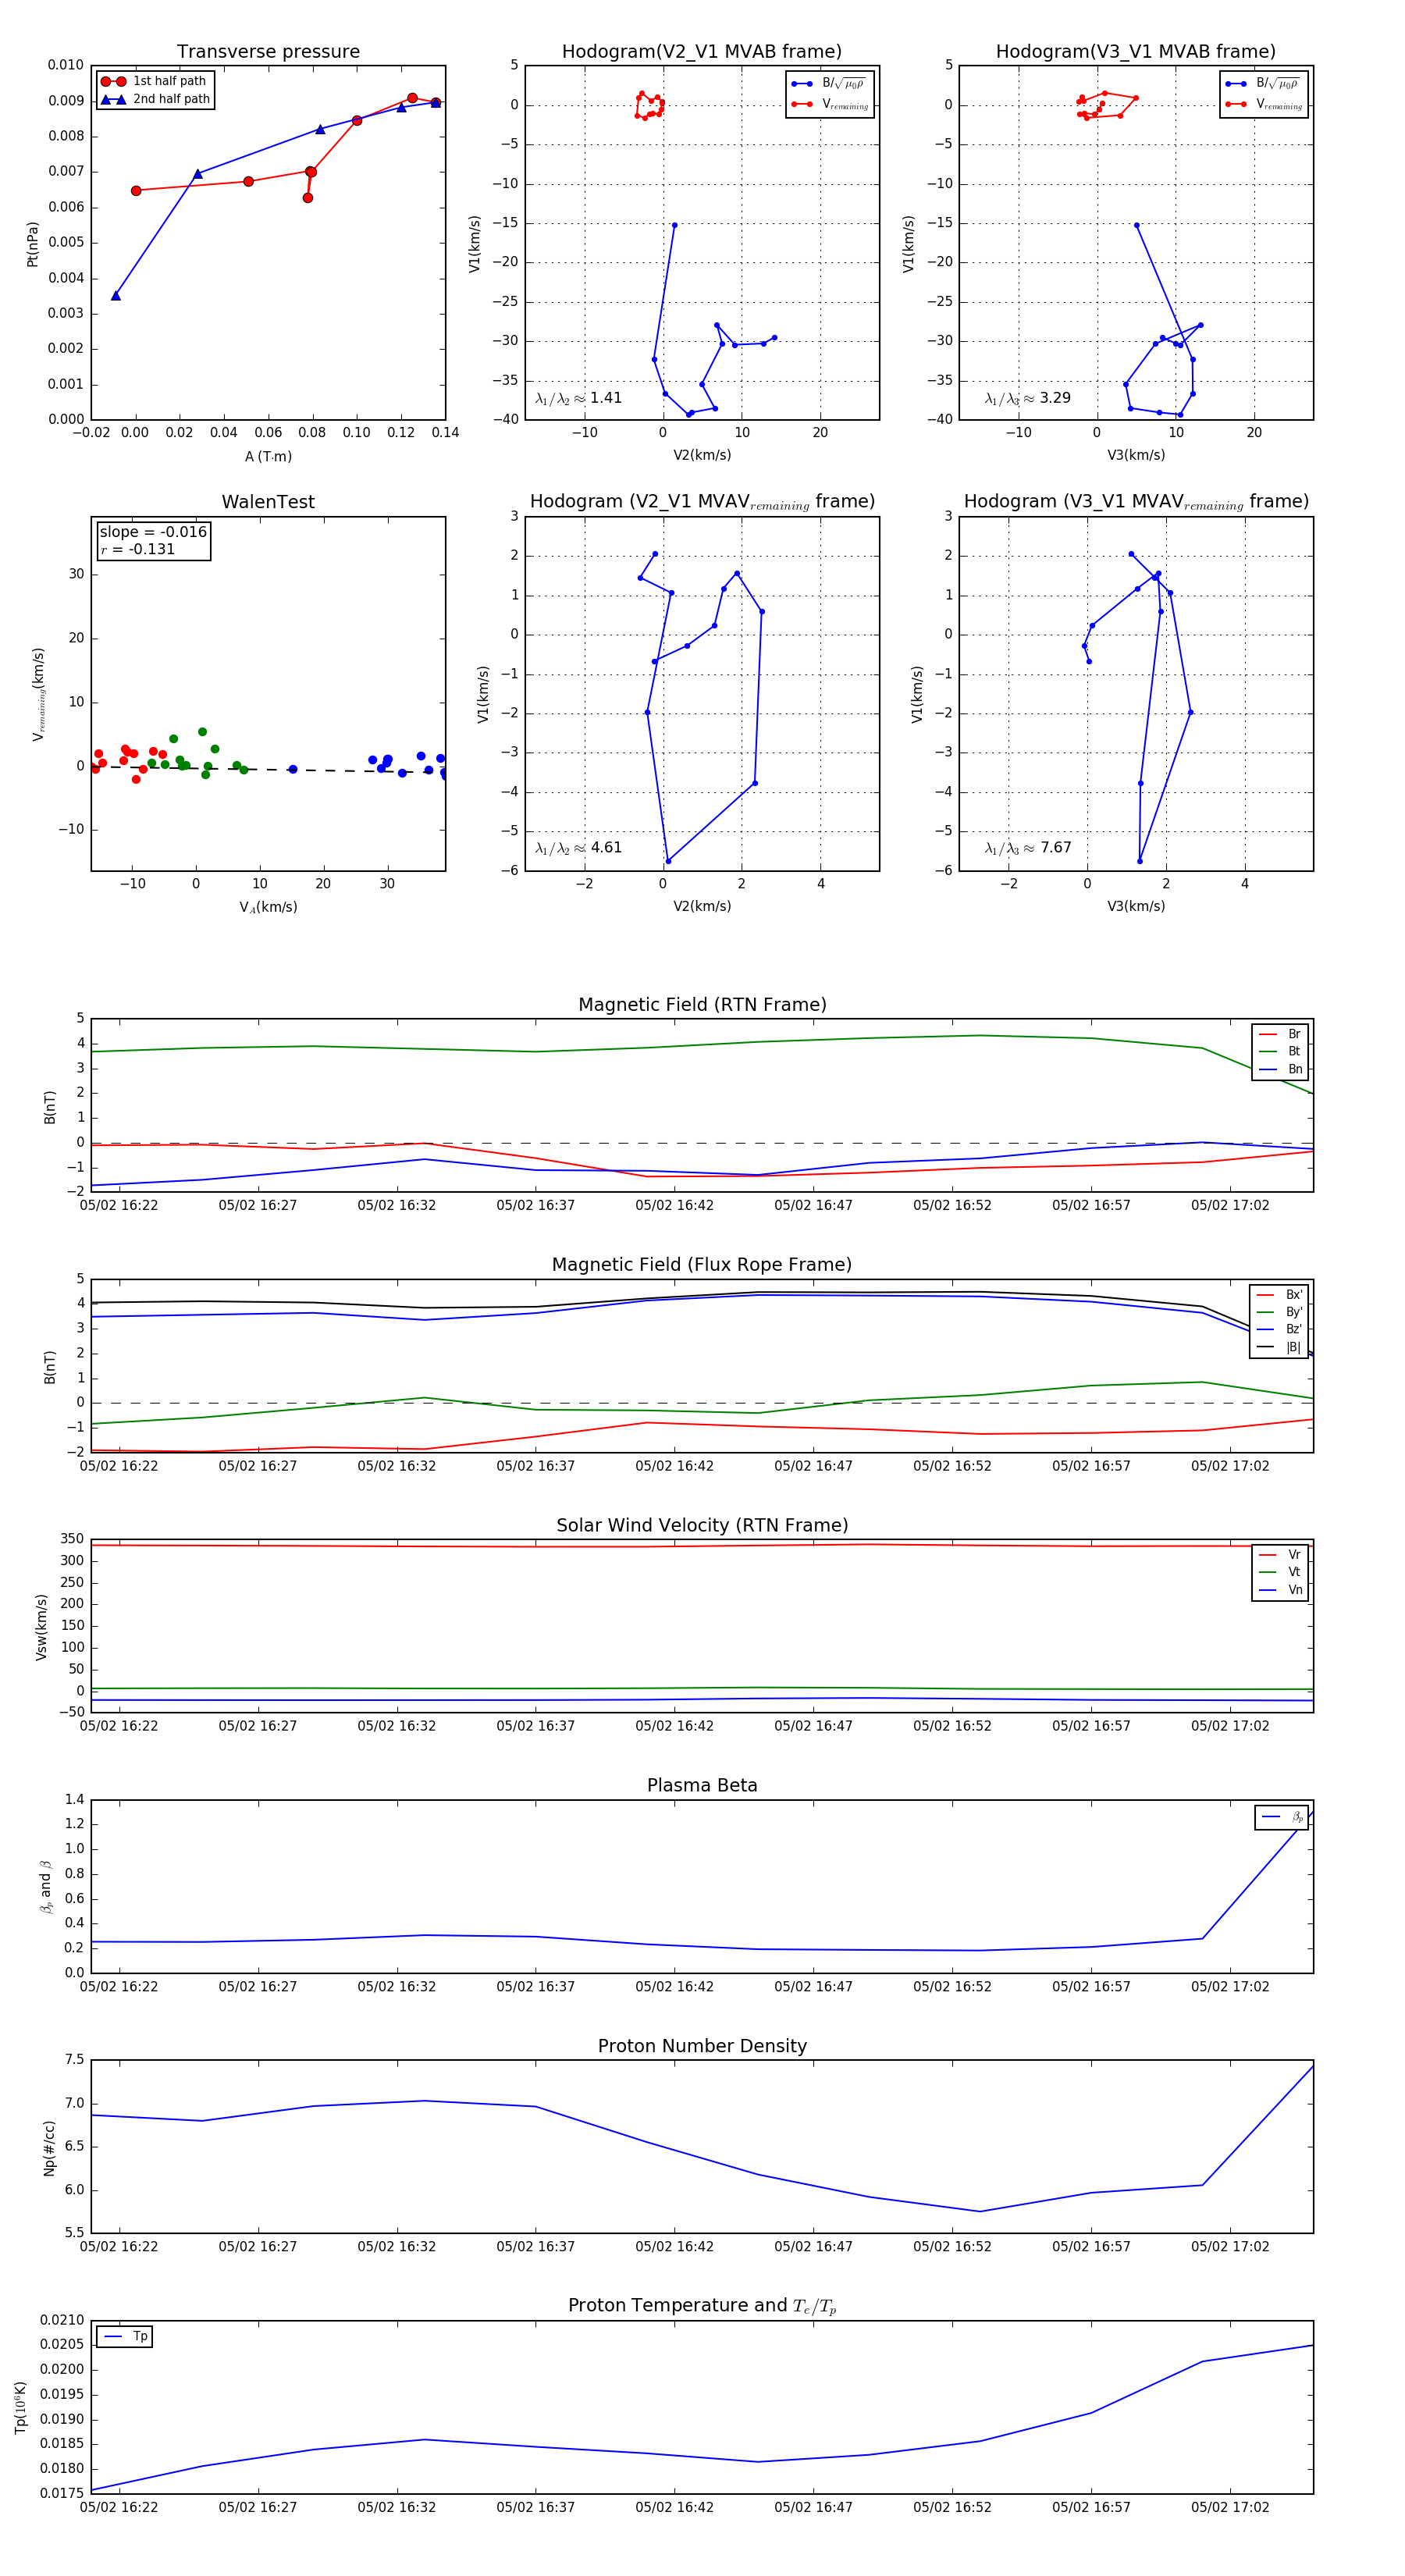Click the 'Plasma Beta' plot title
1405x2576 pixels.
[x=702, y=1785]
